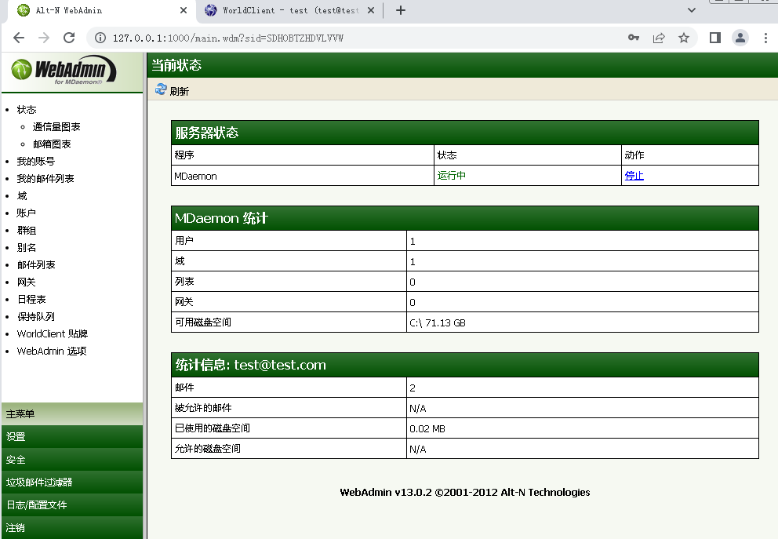The width and height of the screenshot is (778, 539).
Task: Go forward to the next page
Action: [x=44, y=38]
